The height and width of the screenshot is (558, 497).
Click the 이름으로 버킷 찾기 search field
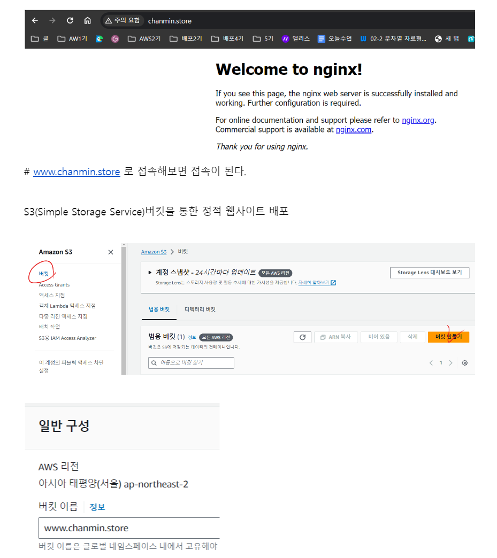[191, 362]
